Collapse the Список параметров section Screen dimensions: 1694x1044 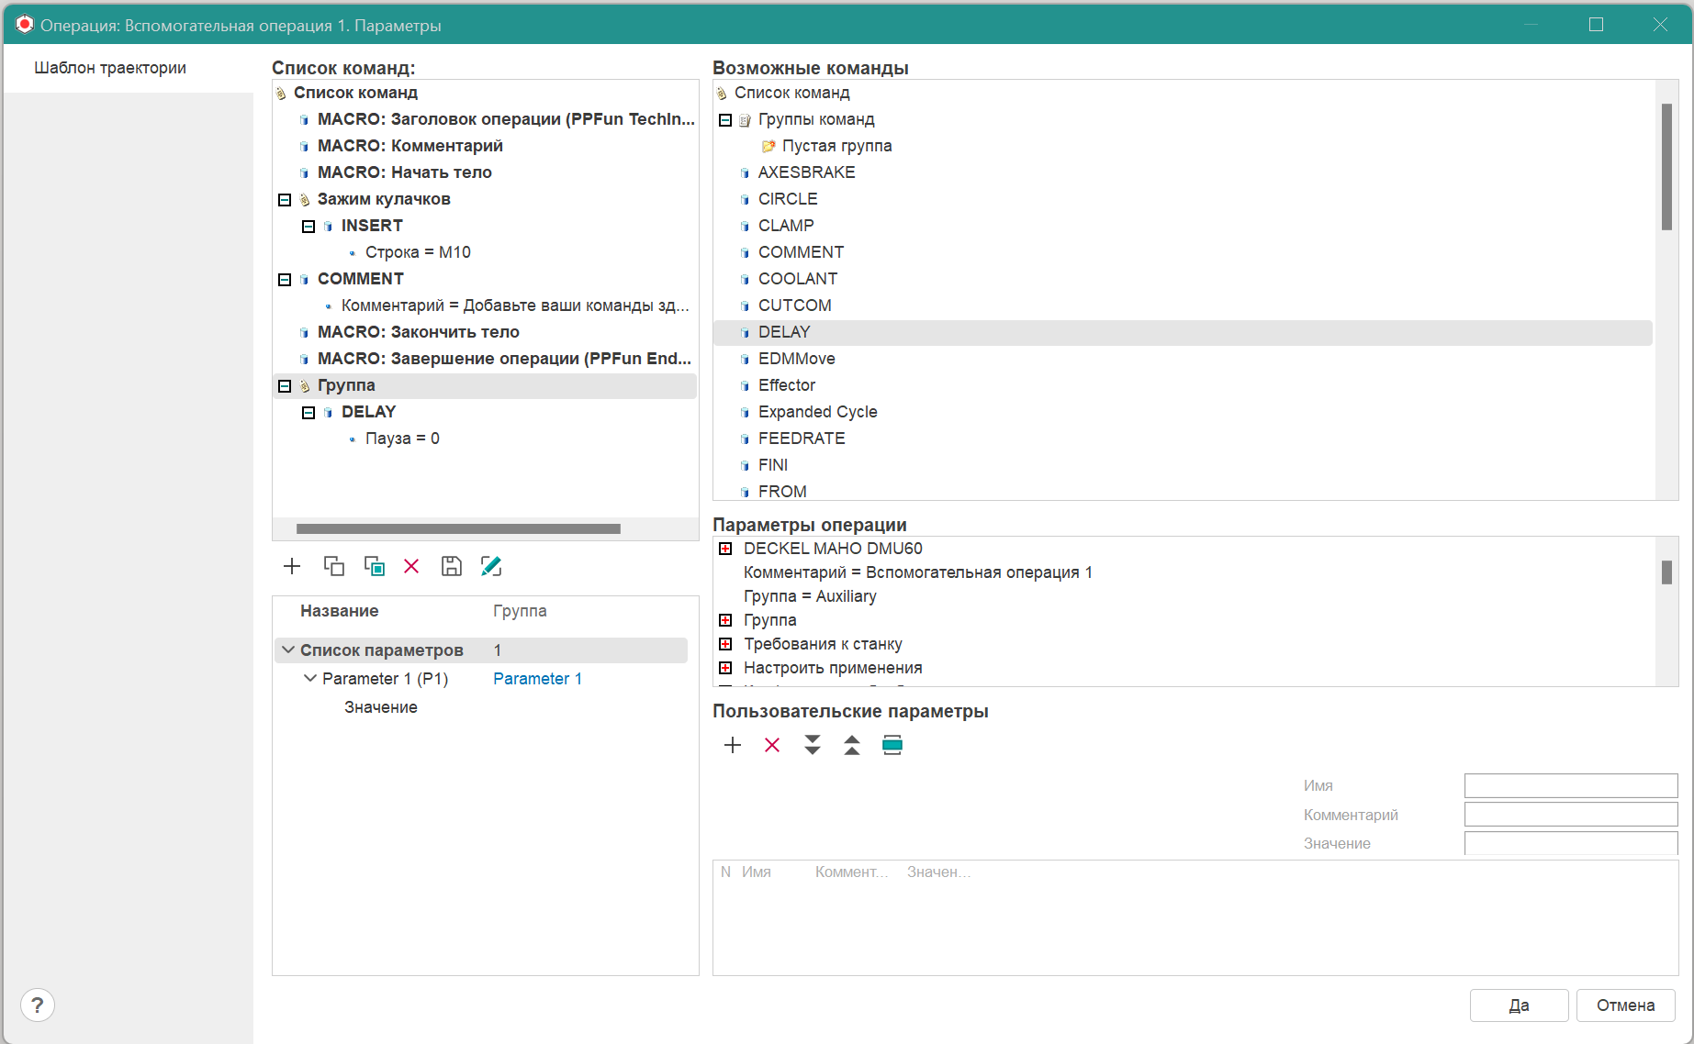click(x=288, y=650)
